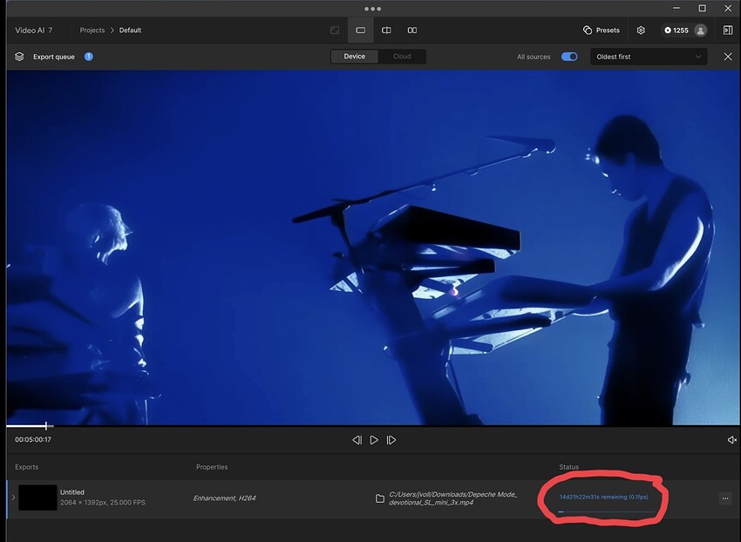Click the Video AI 7 title
Image resolution: width=741 pixels, height=542 pixels.
pyautogui.click(x=33, y=30)
